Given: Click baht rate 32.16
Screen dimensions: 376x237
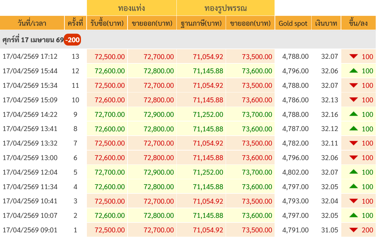Looking at the screenshot, I should (x=329, y=114).
